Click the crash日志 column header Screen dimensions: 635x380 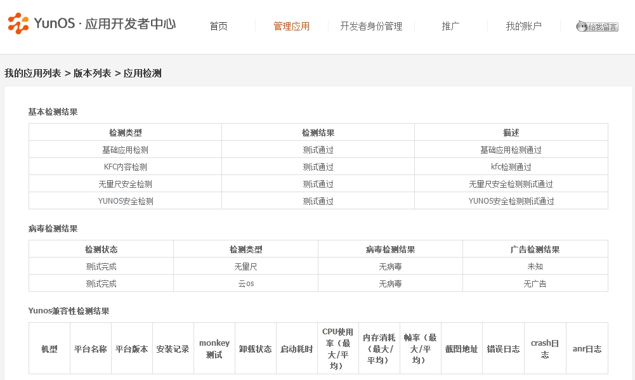pyautogui.click(x=544, y=348)
